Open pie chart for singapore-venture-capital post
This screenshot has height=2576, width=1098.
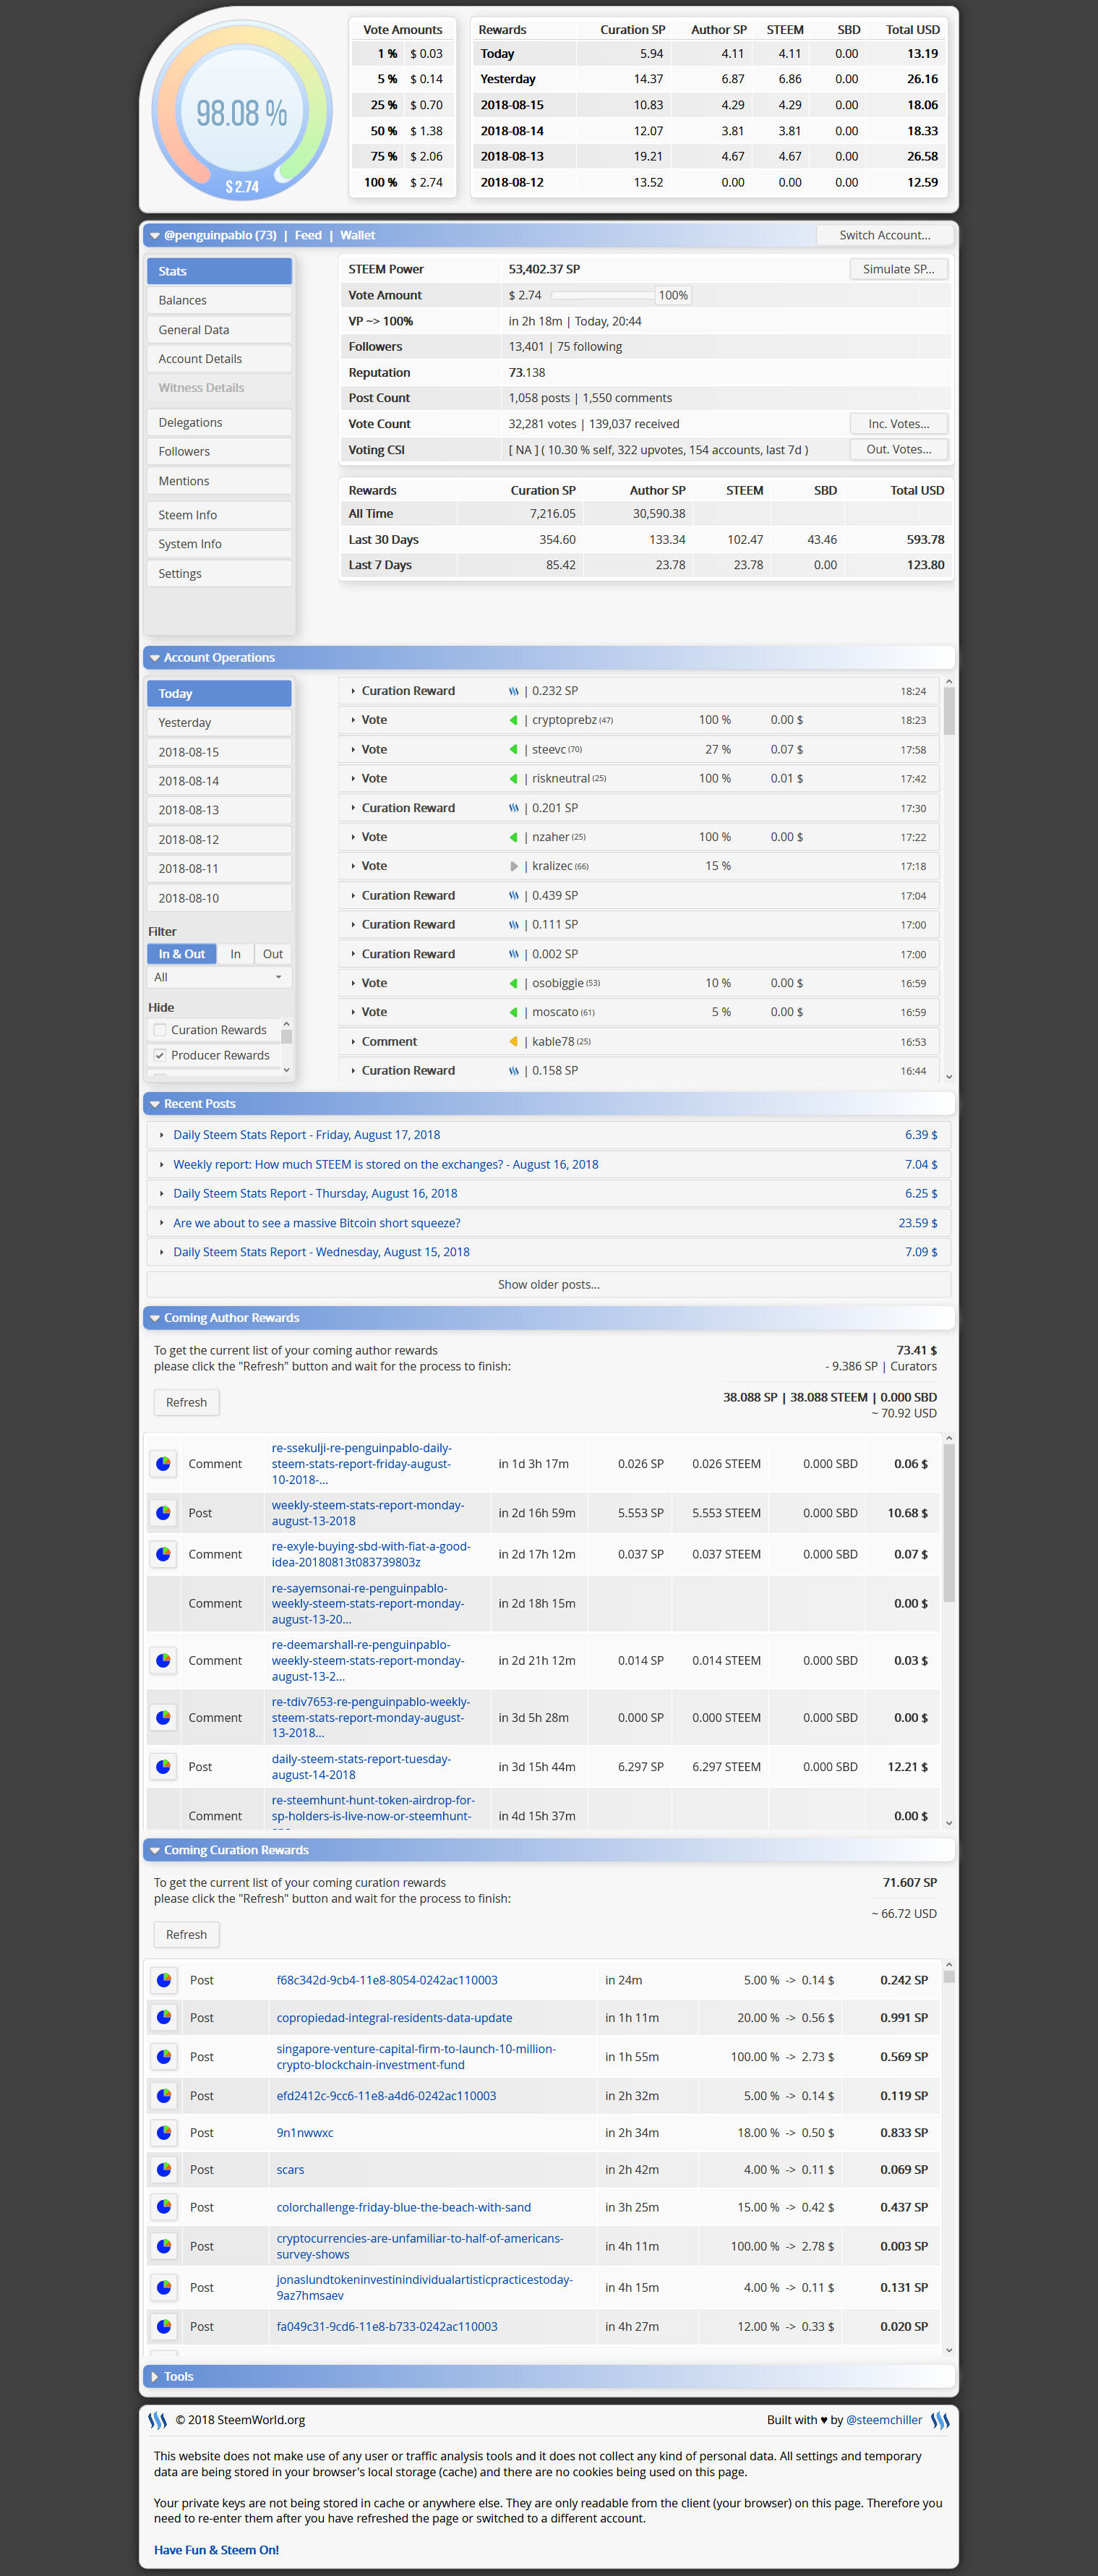click(x=164, y=2056)
